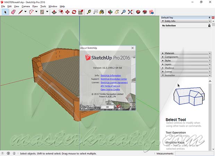The image size is (215, 156).
Task: Select the Zoom magnifier tool
Action: pos(123,12)
